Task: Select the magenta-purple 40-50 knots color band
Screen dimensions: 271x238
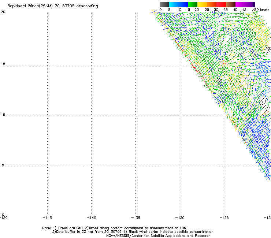Action: point(245,4)
